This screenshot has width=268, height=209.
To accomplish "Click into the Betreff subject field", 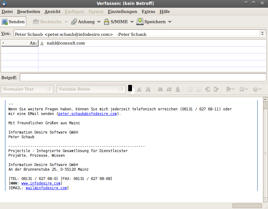I will (x=143, y=77).
